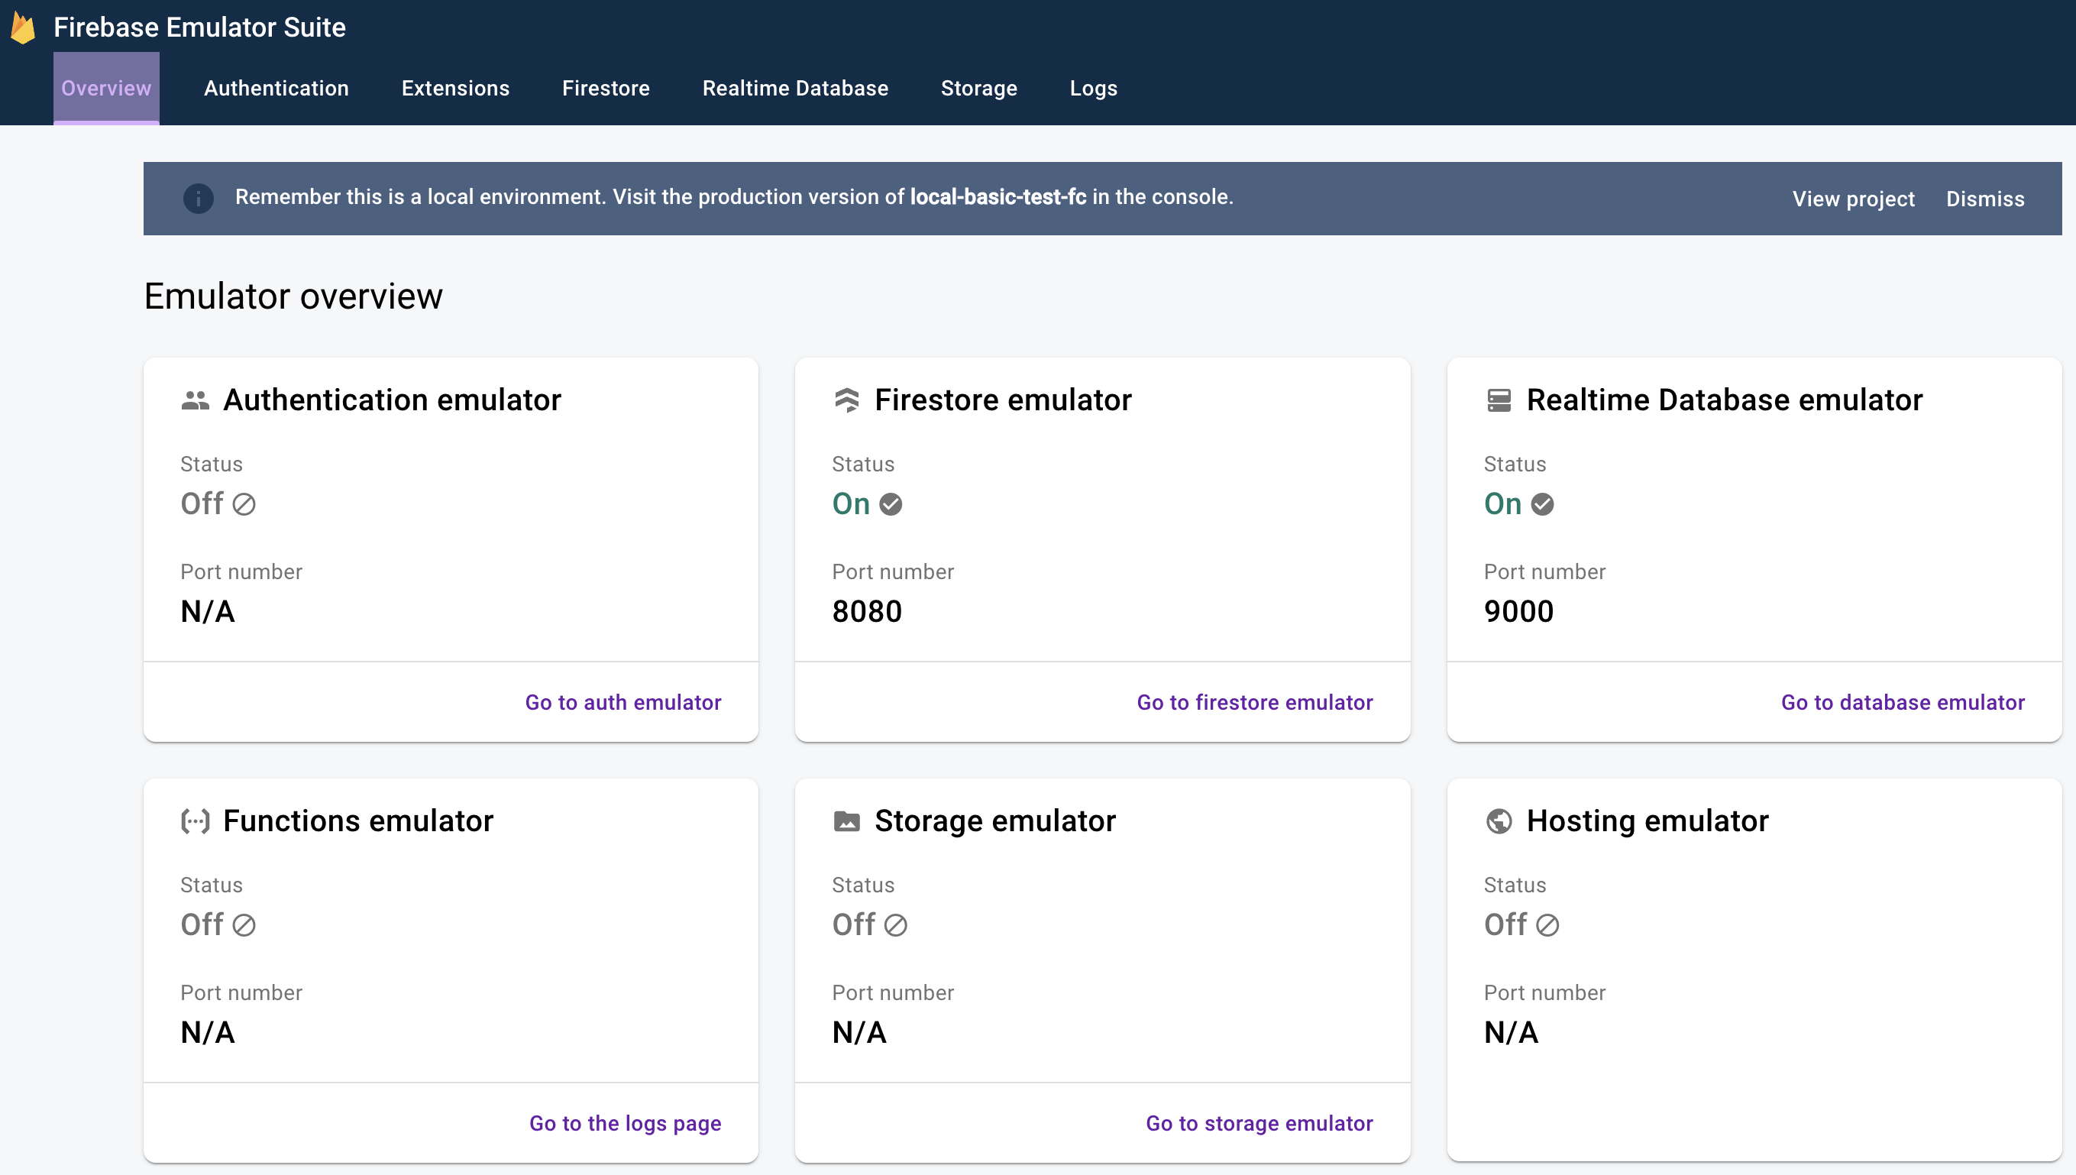Click the Authentication emulator card title
Viewport: 2076px width, 1175px height.
(392, 400)
